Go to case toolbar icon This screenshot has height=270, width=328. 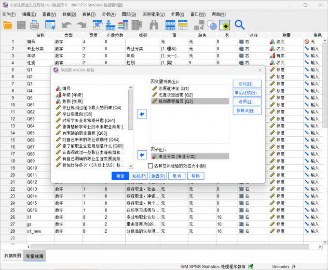(x=97, y=25)
